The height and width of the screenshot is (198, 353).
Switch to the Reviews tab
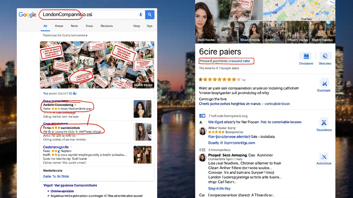(x=106, y=26)
